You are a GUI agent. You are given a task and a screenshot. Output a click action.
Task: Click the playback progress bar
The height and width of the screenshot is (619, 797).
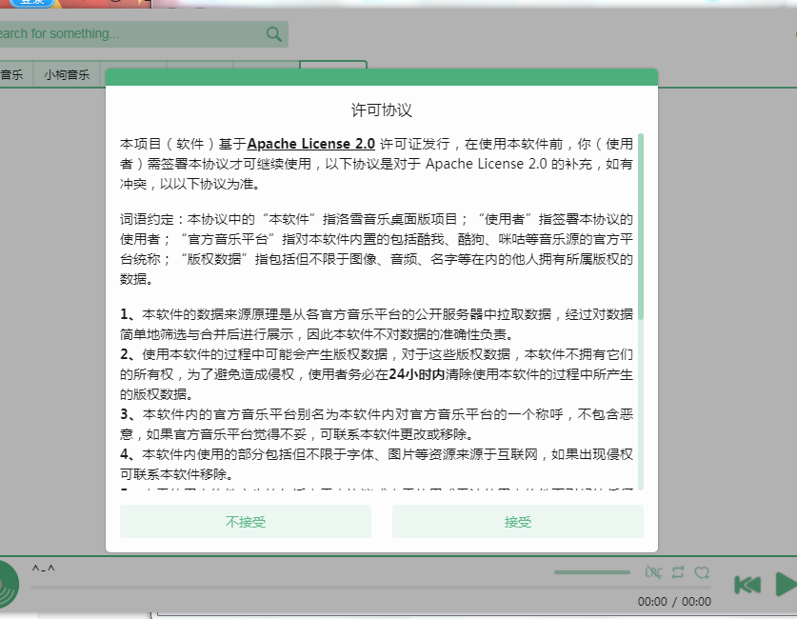click(370, 588)
